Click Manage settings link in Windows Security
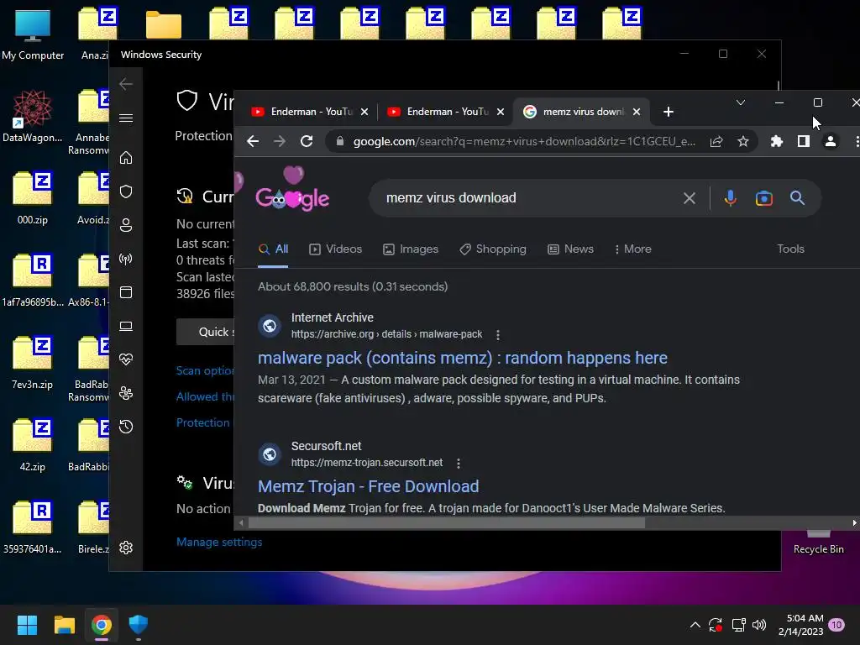The width and height of the screenshot is (860, 645). pos(219,542)
